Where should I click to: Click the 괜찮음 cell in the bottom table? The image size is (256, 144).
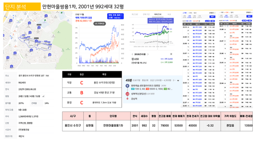(x=230, y=126)
